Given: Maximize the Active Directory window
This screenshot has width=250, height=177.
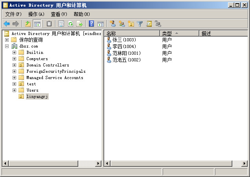Looking at the screenshot, I should click(x=237, y=5).
